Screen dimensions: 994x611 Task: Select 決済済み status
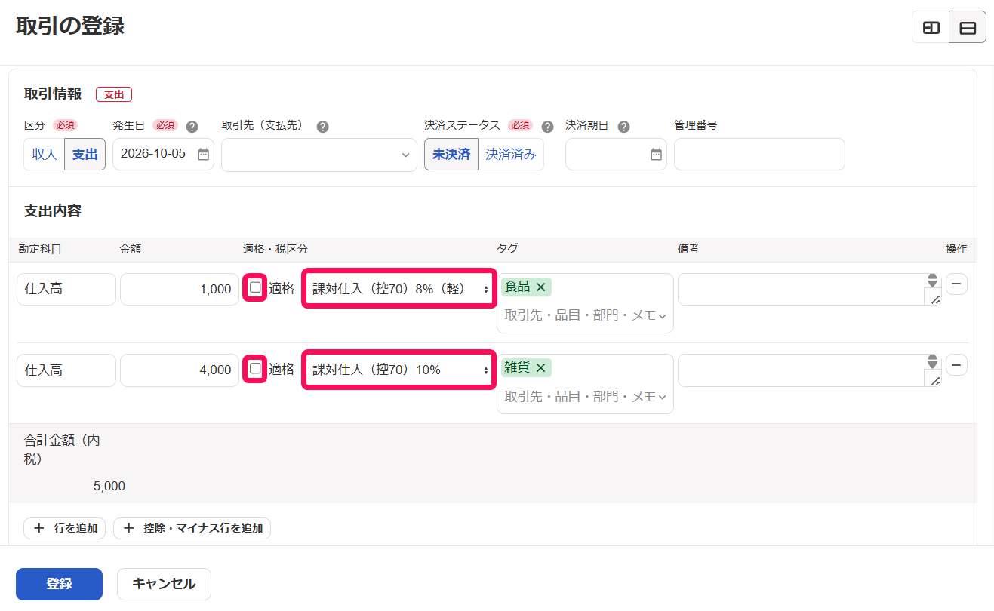point(511,154)
